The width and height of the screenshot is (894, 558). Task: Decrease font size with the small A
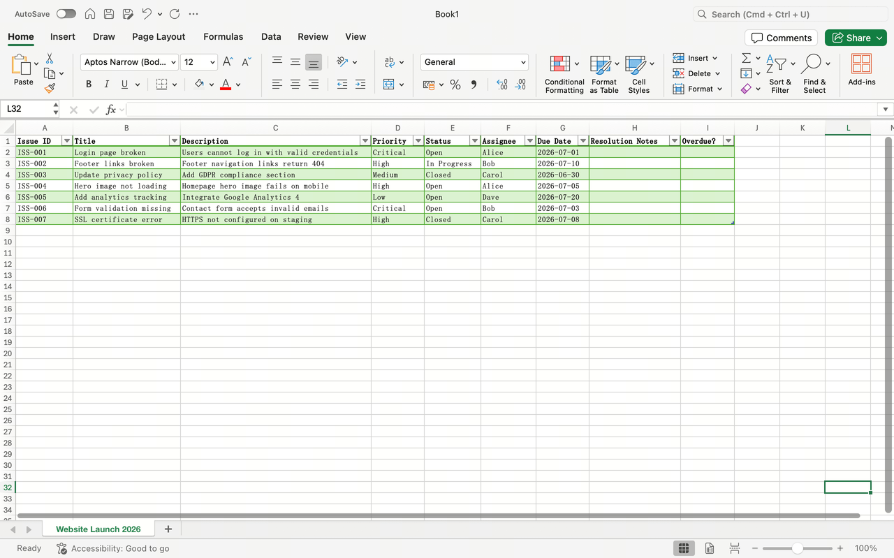[246, 62]
